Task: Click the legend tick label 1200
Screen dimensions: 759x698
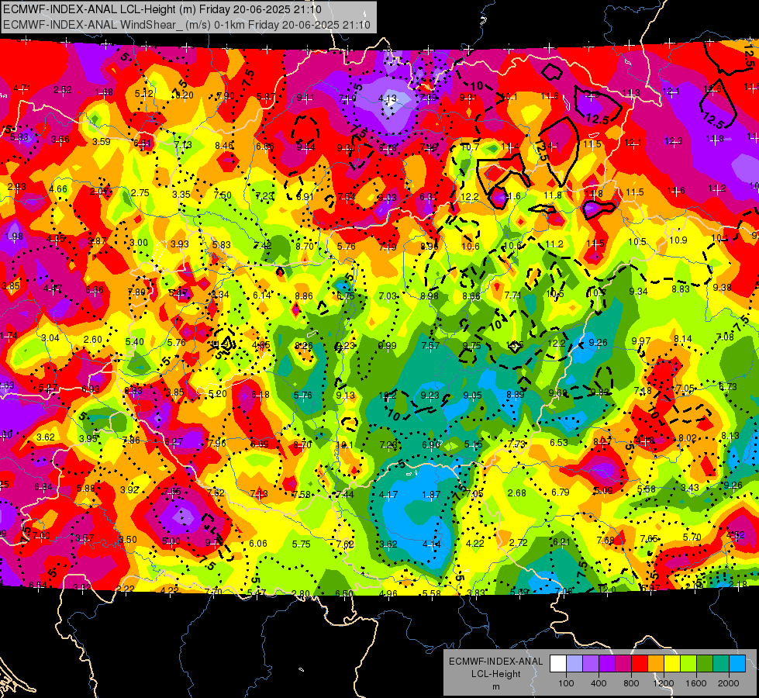Action: click(663, 683)
